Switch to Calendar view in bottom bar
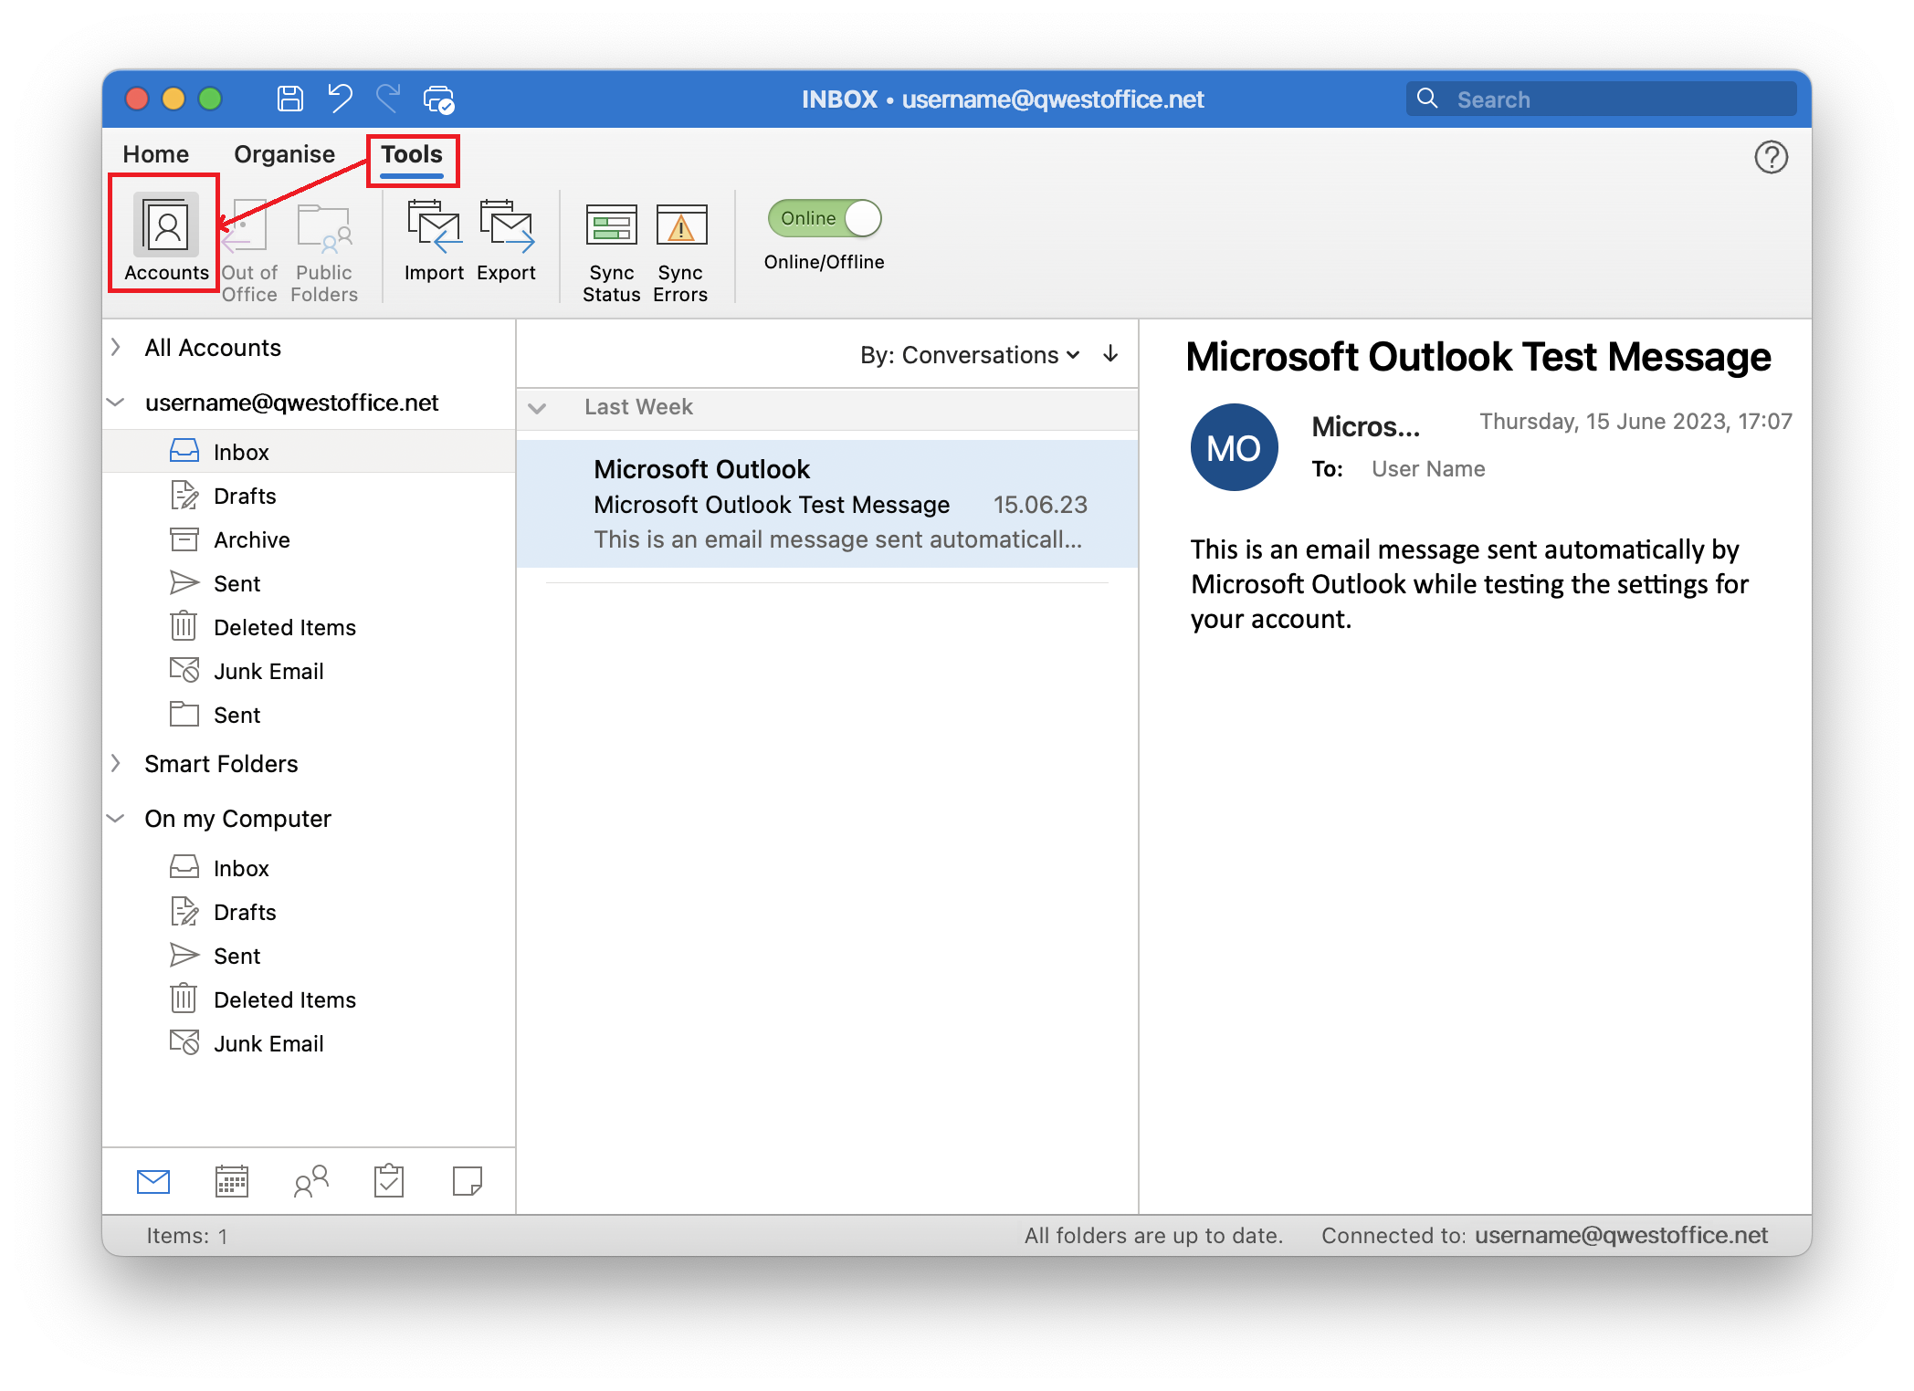This screenshot has height=1391, width=1914. [231, 1181]
